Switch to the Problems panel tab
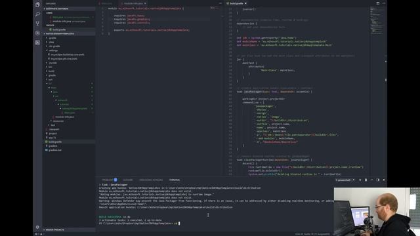The width and height of the screenshot is (420, 236). click(x=108, y=180)
